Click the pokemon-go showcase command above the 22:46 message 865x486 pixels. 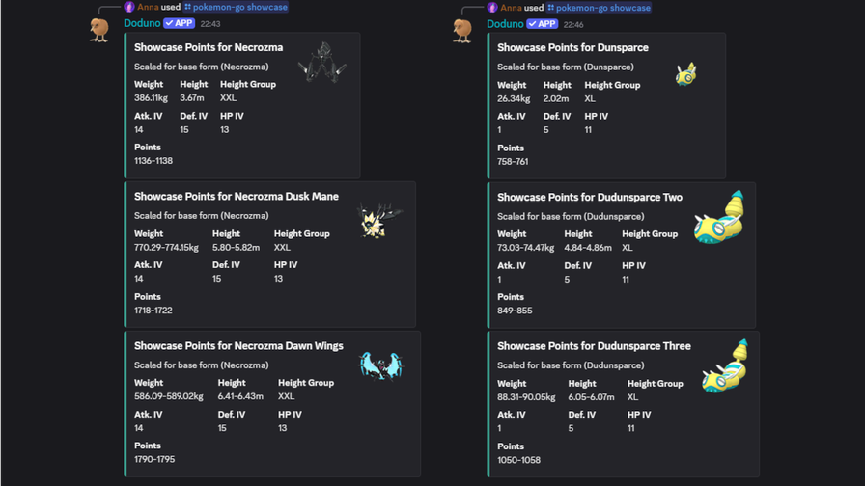tap(599, 7)
